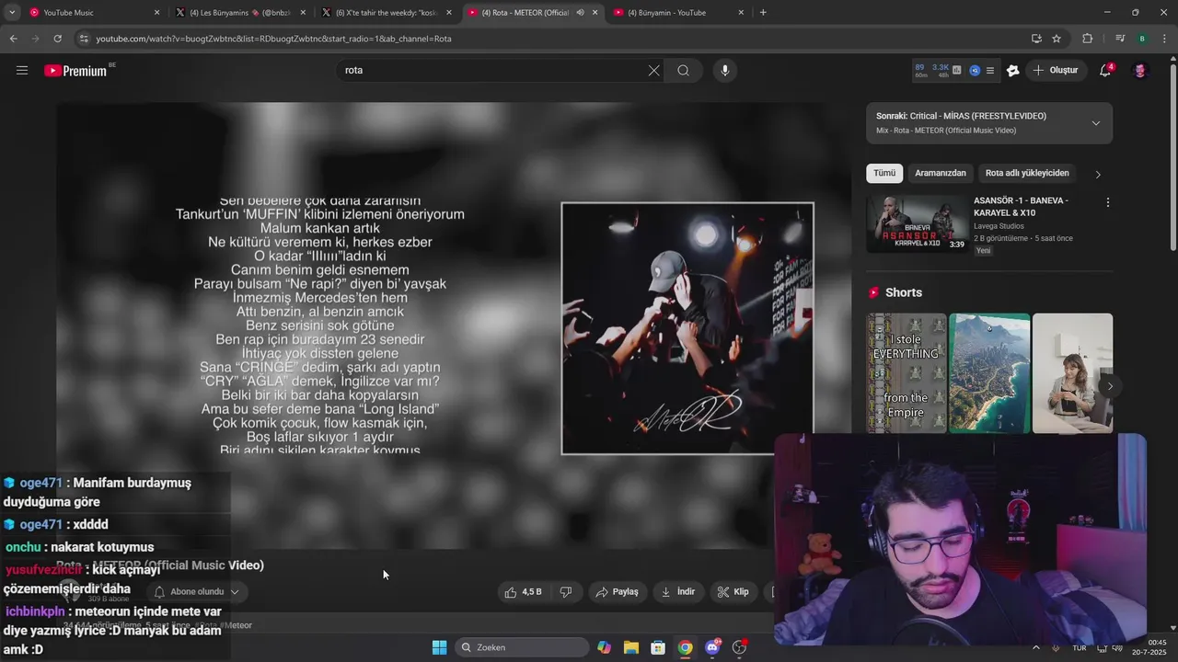1178x662 pixels.
Task: Open the tab search dropdown arrow
Action: point(12,12)
